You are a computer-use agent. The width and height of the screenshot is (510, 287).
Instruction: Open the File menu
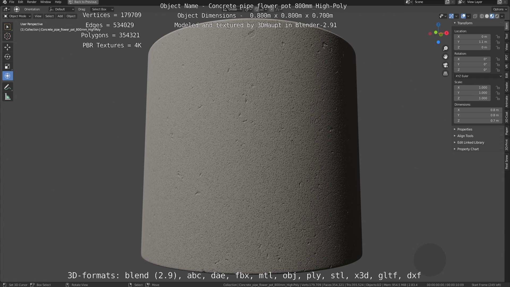[x=12, y=2]
